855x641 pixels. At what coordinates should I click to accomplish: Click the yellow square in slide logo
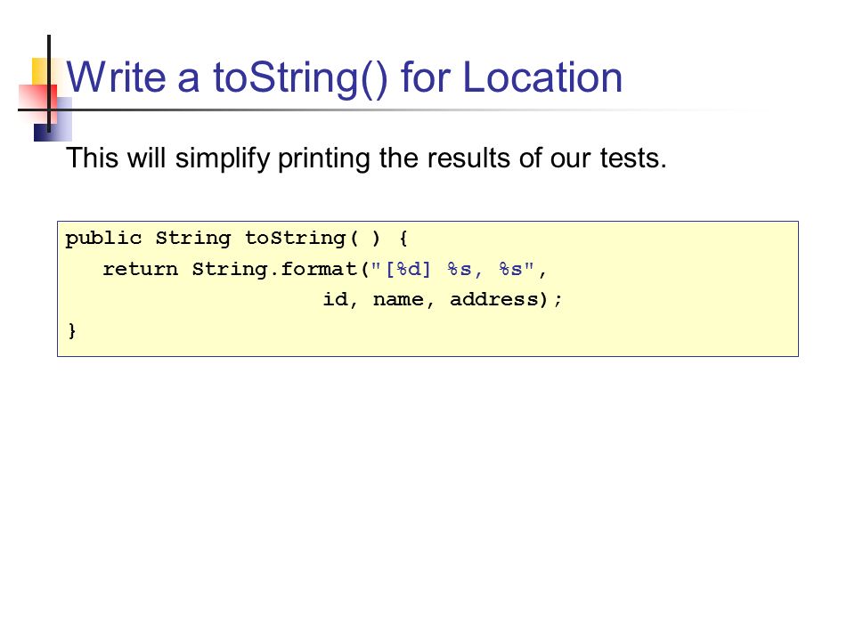(x=41, y=71)
